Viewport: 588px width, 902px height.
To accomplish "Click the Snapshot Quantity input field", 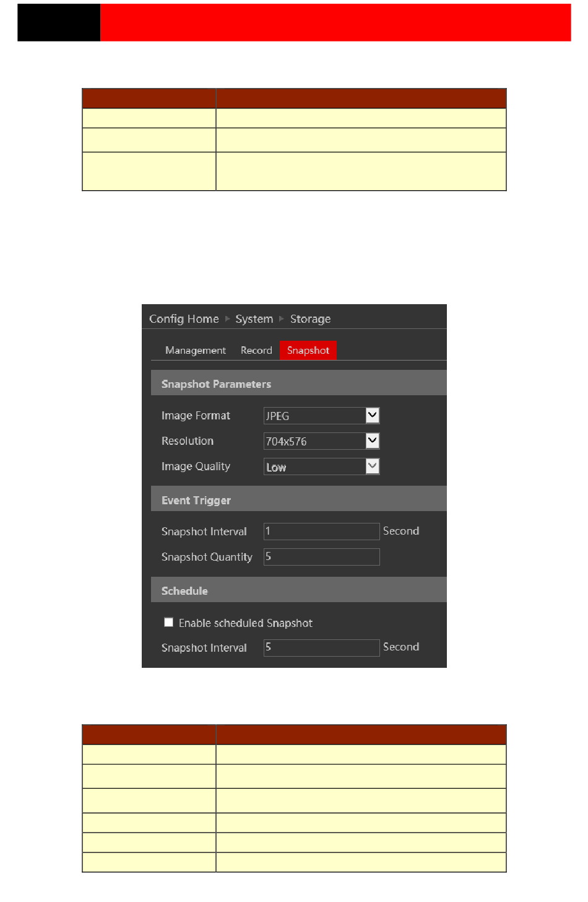I will click(321, 557).
